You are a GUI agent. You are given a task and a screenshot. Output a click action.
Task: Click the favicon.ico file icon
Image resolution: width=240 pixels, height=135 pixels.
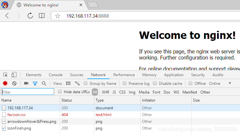tap(4, 114)
